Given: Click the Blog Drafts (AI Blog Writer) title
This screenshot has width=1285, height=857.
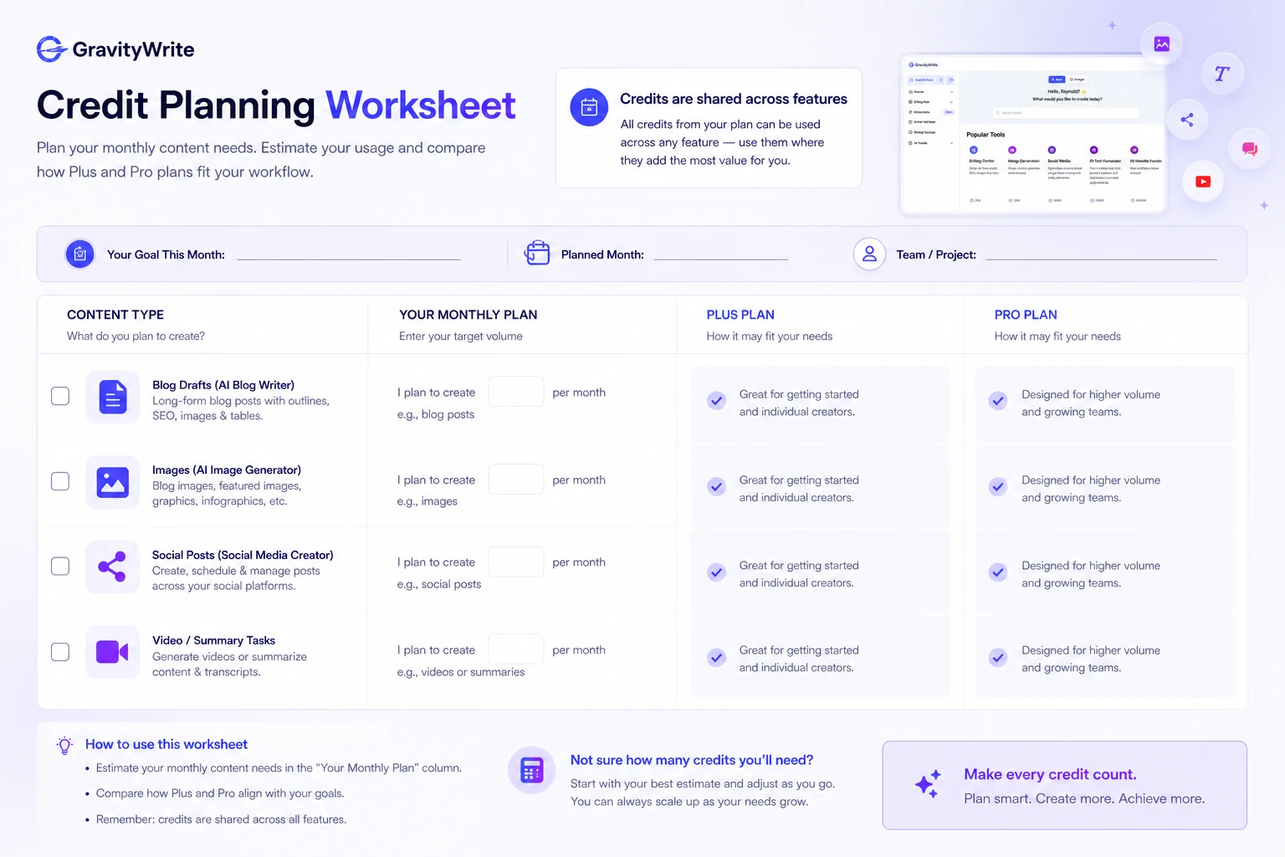Looking at the screenshot, I should (223, 385).
